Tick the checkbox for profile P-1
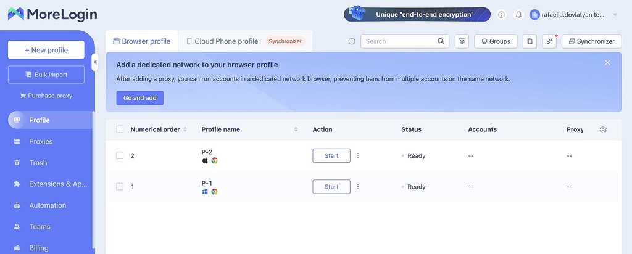 pos(120,187)
